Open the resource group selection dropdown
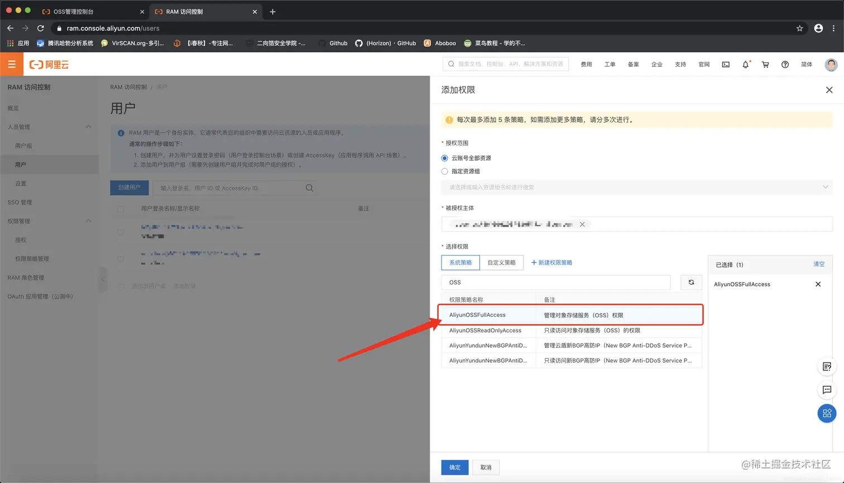Viewport: 844px width, 483px height. tap(636, 187)
